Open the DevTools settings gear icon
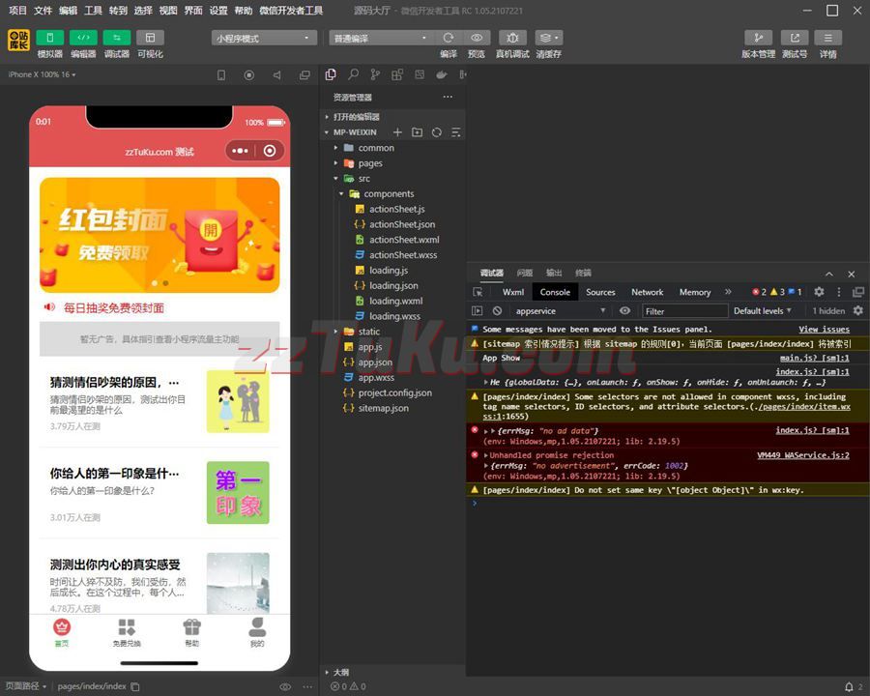The image size is (870, 696). [819, 292]
